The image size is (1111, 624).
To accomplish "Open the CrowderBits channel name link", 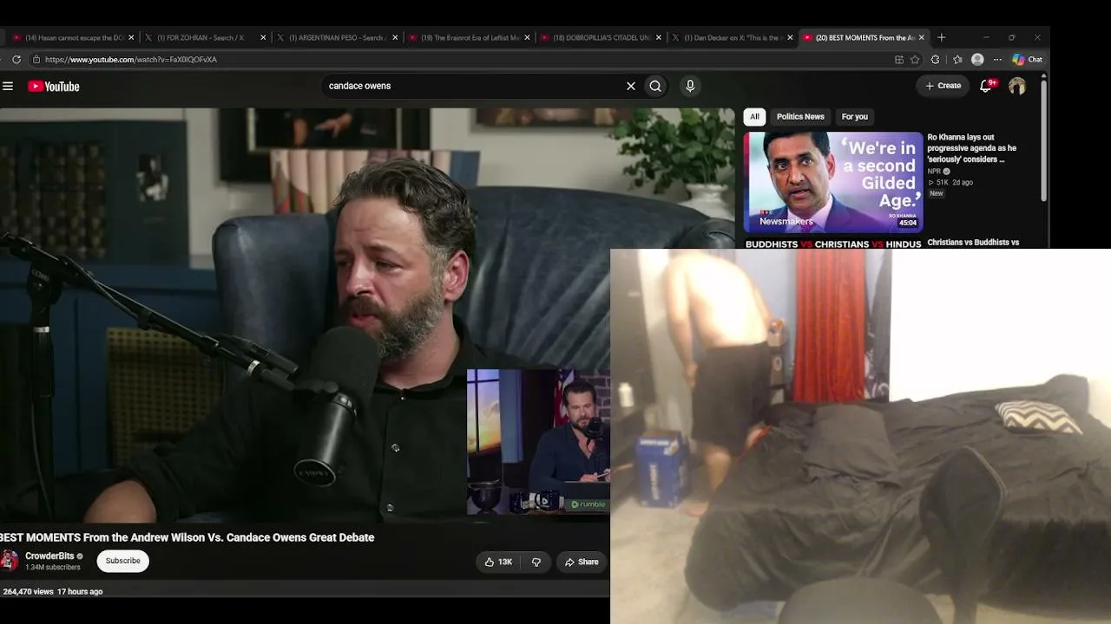I will pyautogui.click(x=49, y=556).
